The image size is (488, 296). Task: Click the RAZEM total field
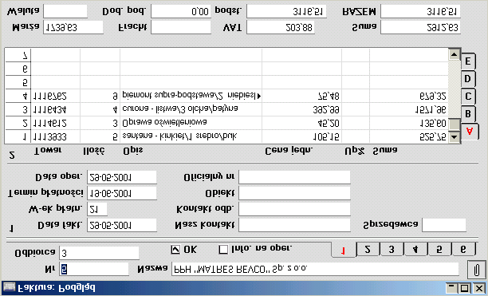pos(420,11)
